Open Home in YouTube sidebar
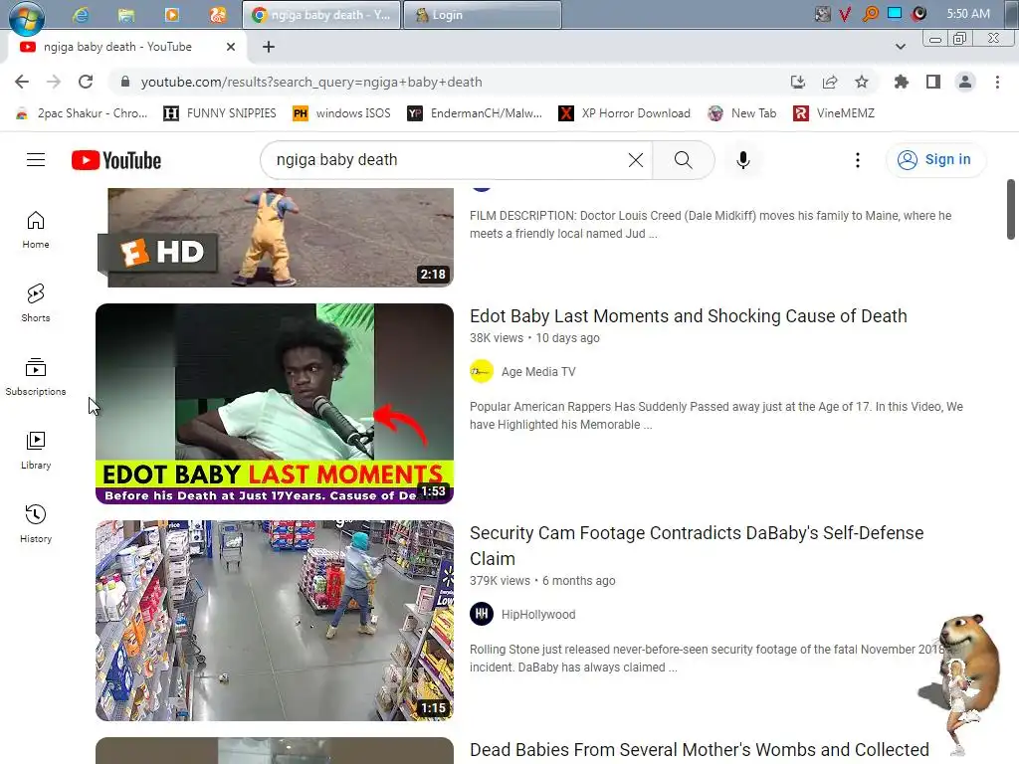The image size is (1019, 764). (x=36, y=230)
